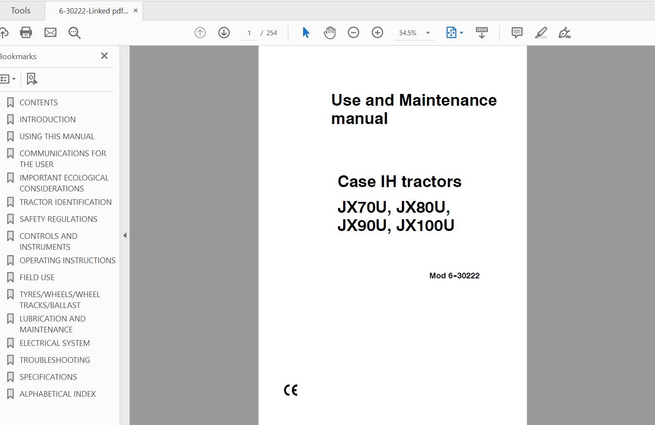Viewport: 655px width, 425px height.
Task: Go to previous page arrow
Action: pyautogui.click(x=200, y=33)
